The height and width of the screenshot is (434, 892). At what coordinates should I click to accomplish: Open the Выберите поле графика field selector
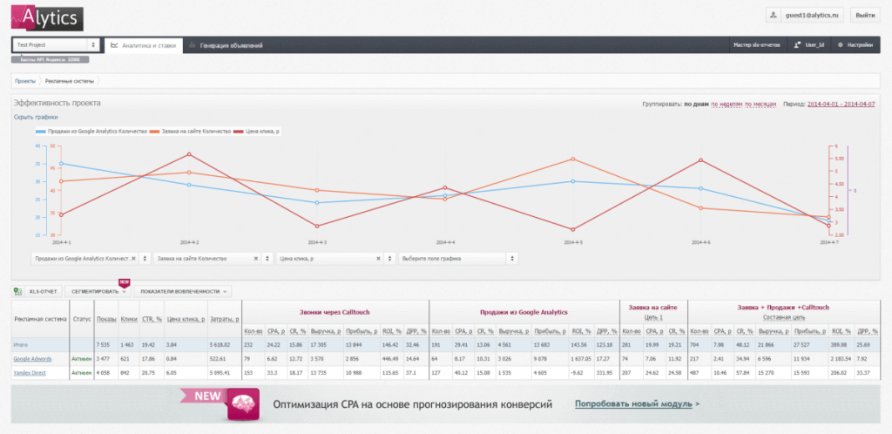click(x=458, y=258)
